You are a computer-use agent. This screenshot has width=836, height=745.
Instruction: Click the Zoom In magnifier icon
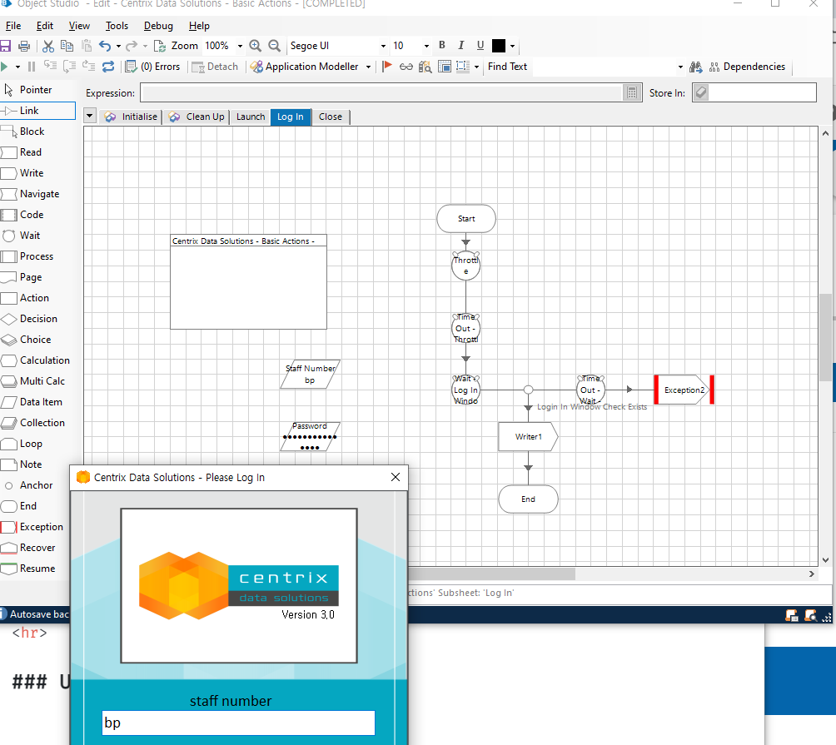(x=256, y=46)
